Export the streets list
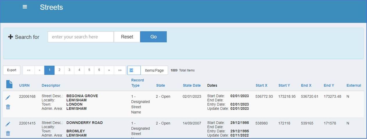 coord(12,70)
